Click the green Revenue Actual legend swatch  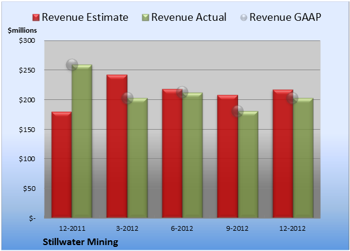coord(145,18)
